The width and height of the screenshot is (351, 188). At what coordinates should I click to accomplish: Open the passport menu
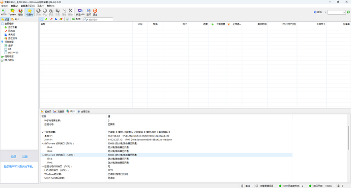[x=27, y=6]
